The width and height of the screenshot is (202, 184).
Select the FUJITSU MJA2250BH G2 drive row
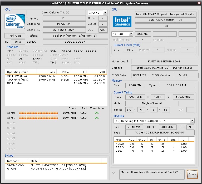click(56, 165)
